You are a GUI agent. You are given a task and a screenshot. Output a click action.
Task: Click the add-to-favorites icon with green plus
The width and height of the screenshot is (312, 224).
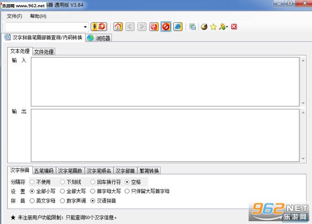pyautogui.click(x=223, y=26)
